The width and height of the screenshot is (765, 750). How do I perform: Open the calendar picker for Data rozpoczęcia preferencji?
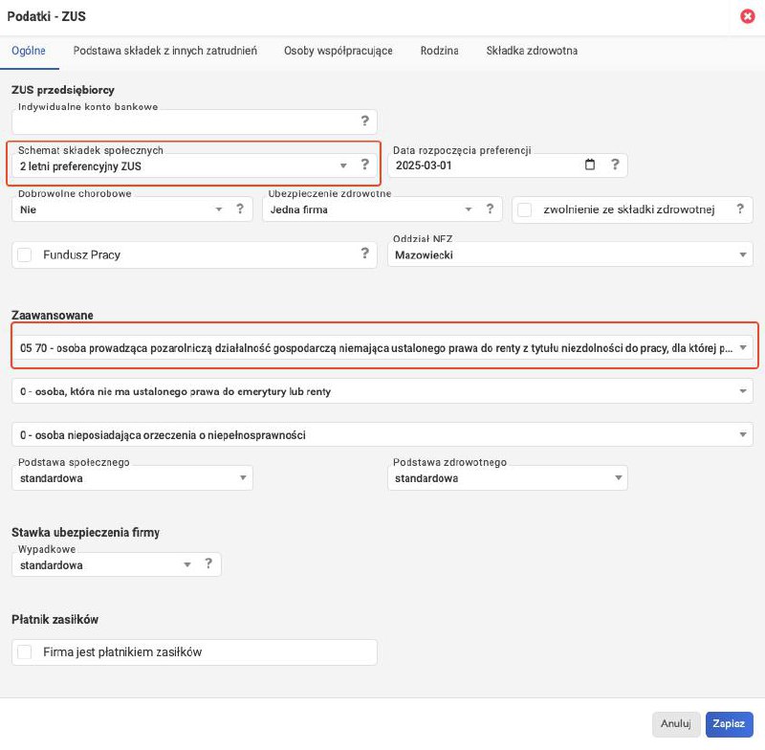point(590,164)
